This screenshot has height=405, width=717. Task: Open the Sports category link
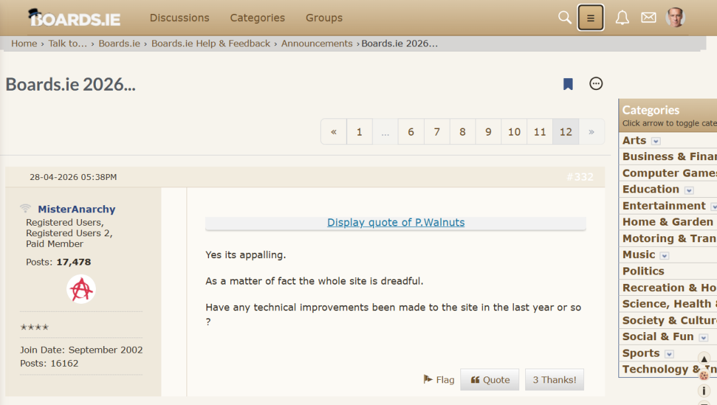click(641, 353)
